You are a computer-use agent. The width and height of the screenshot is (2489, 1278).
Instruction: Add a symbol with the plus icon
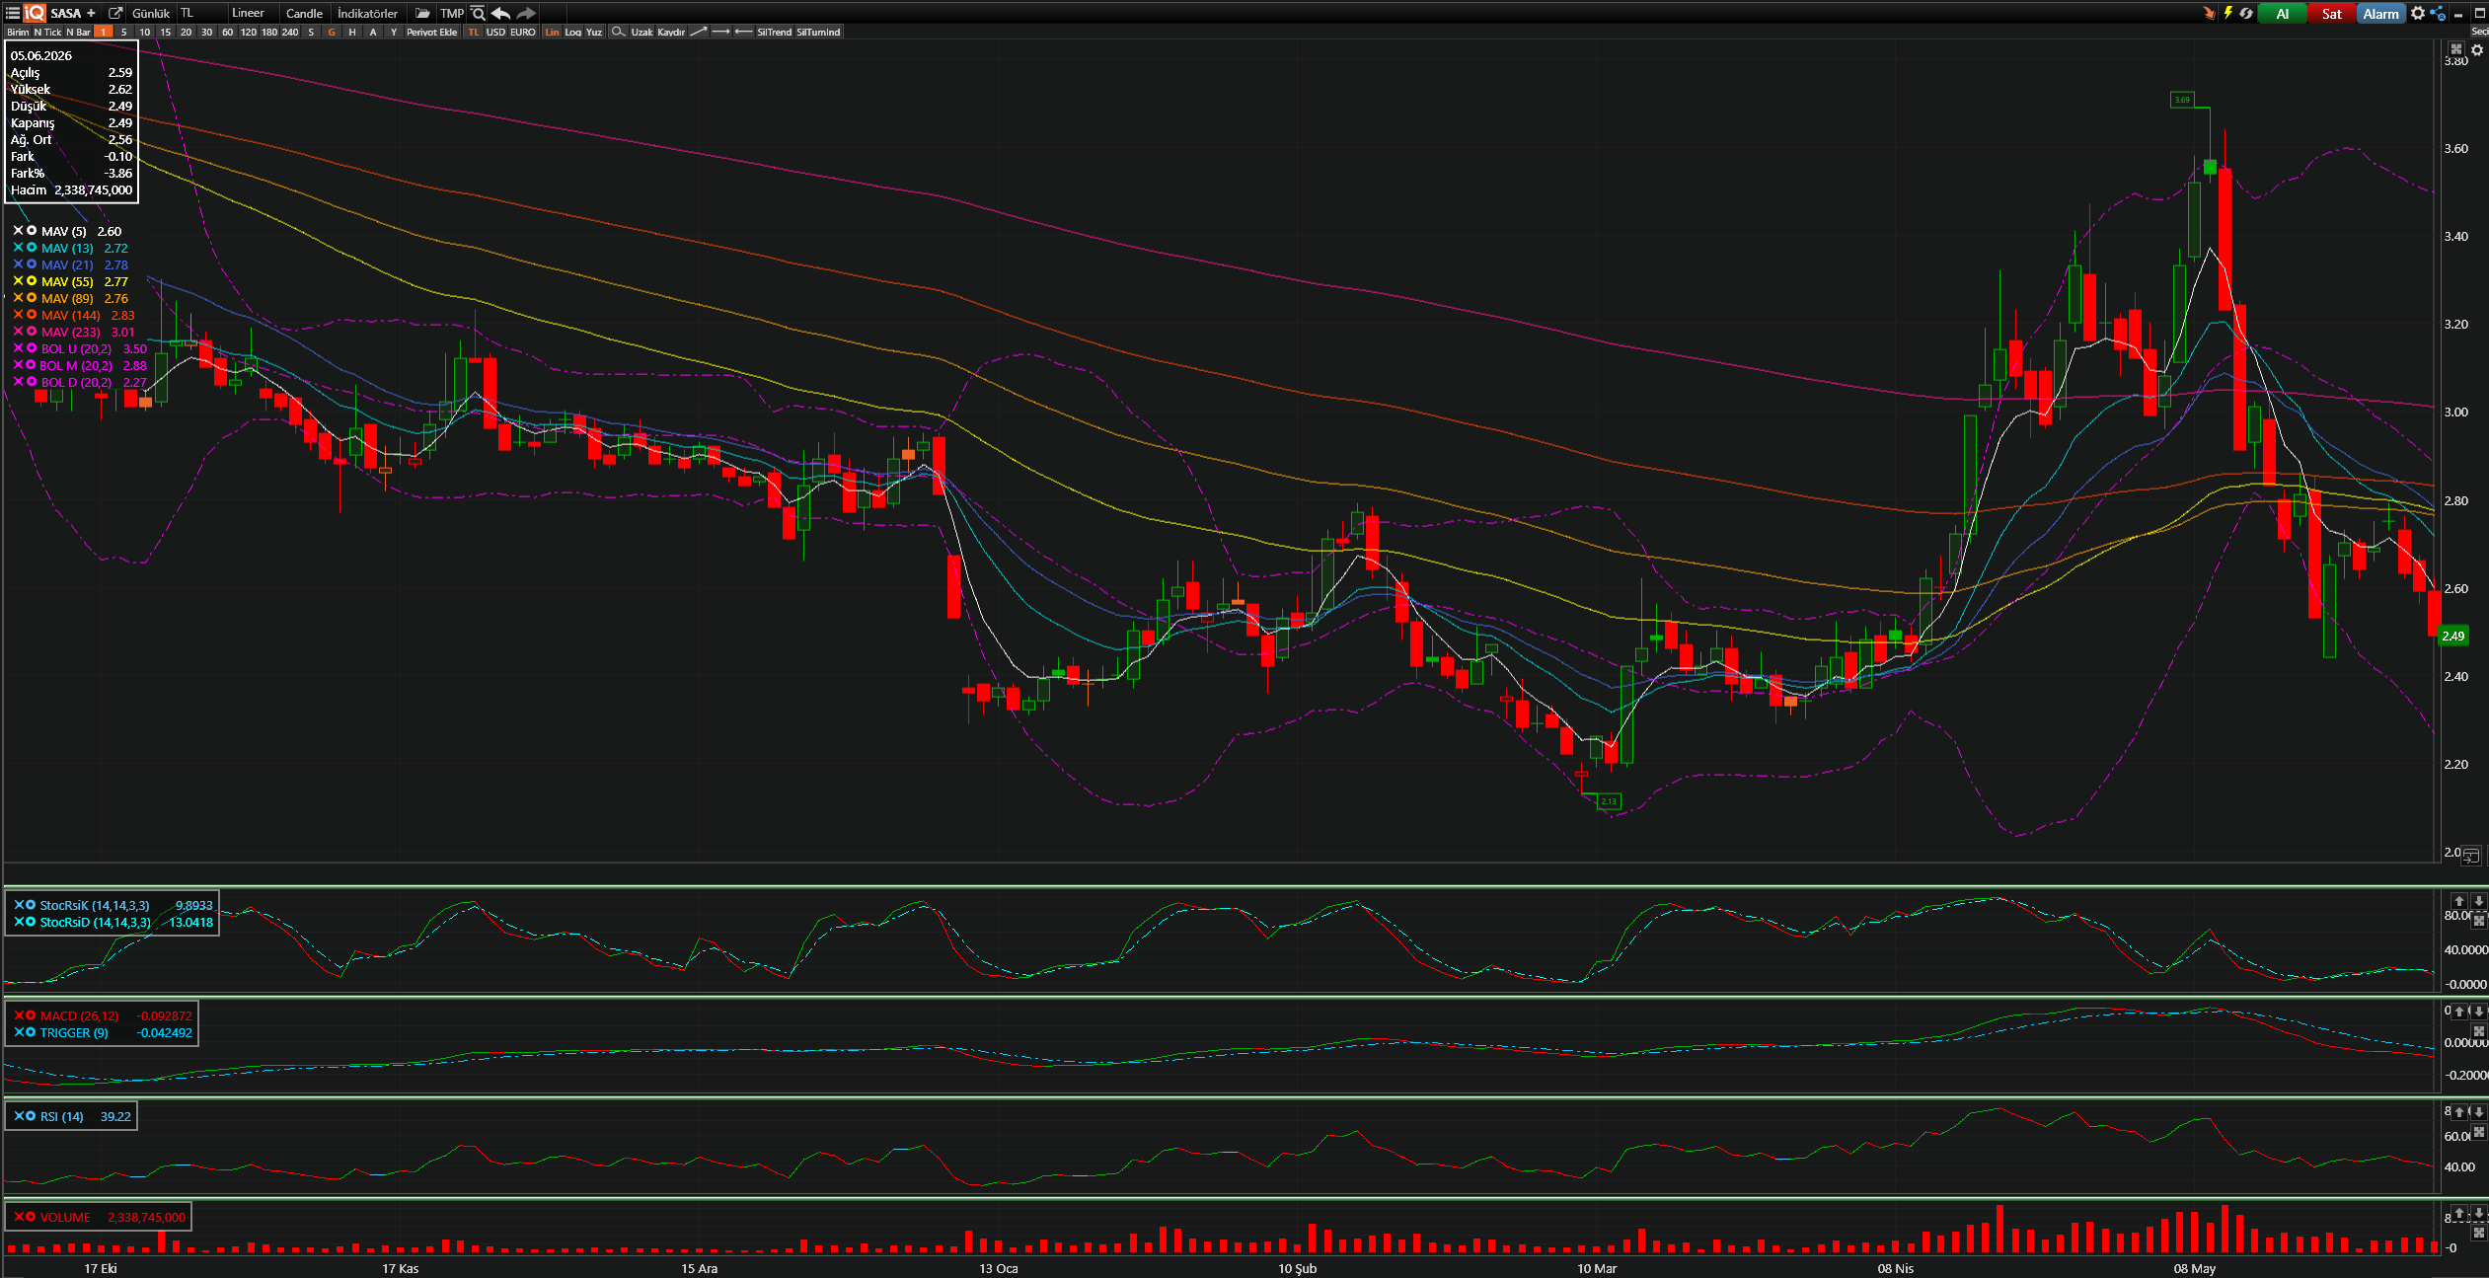click(x=91, y=13)
